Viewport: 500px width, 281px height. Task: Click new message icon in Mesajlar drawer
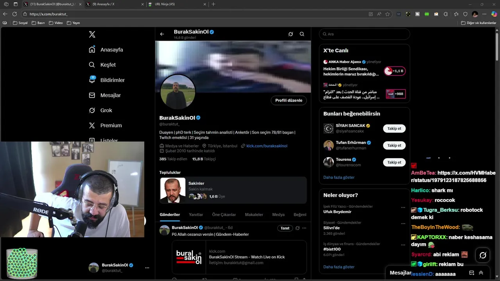point(471,273)
